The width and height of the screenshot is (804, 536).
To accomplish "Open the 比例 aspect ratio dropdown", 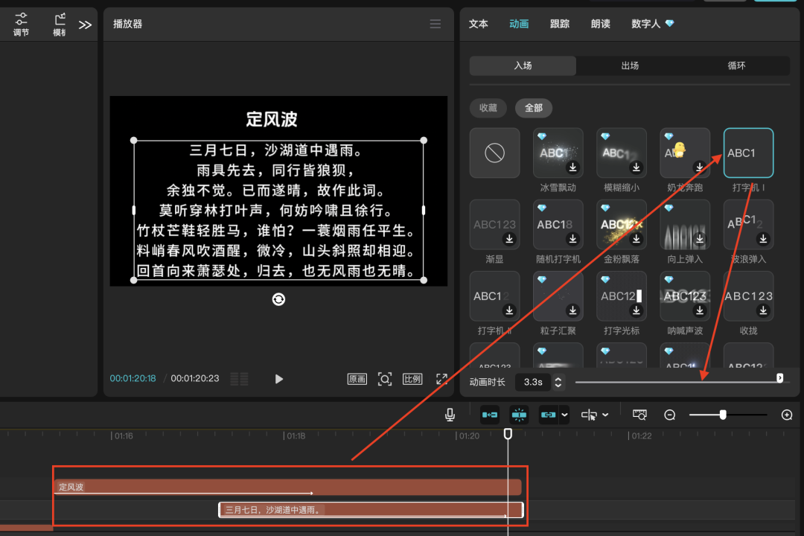I will 412,378.
